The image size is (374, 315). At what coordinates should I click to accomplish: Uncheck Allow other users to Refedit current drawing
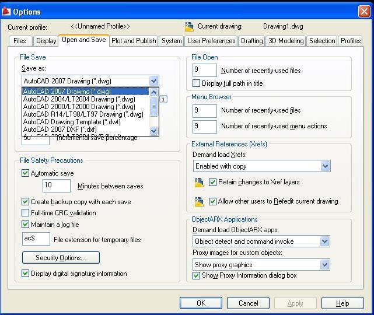pyautogui.click(x=212, y=201)
